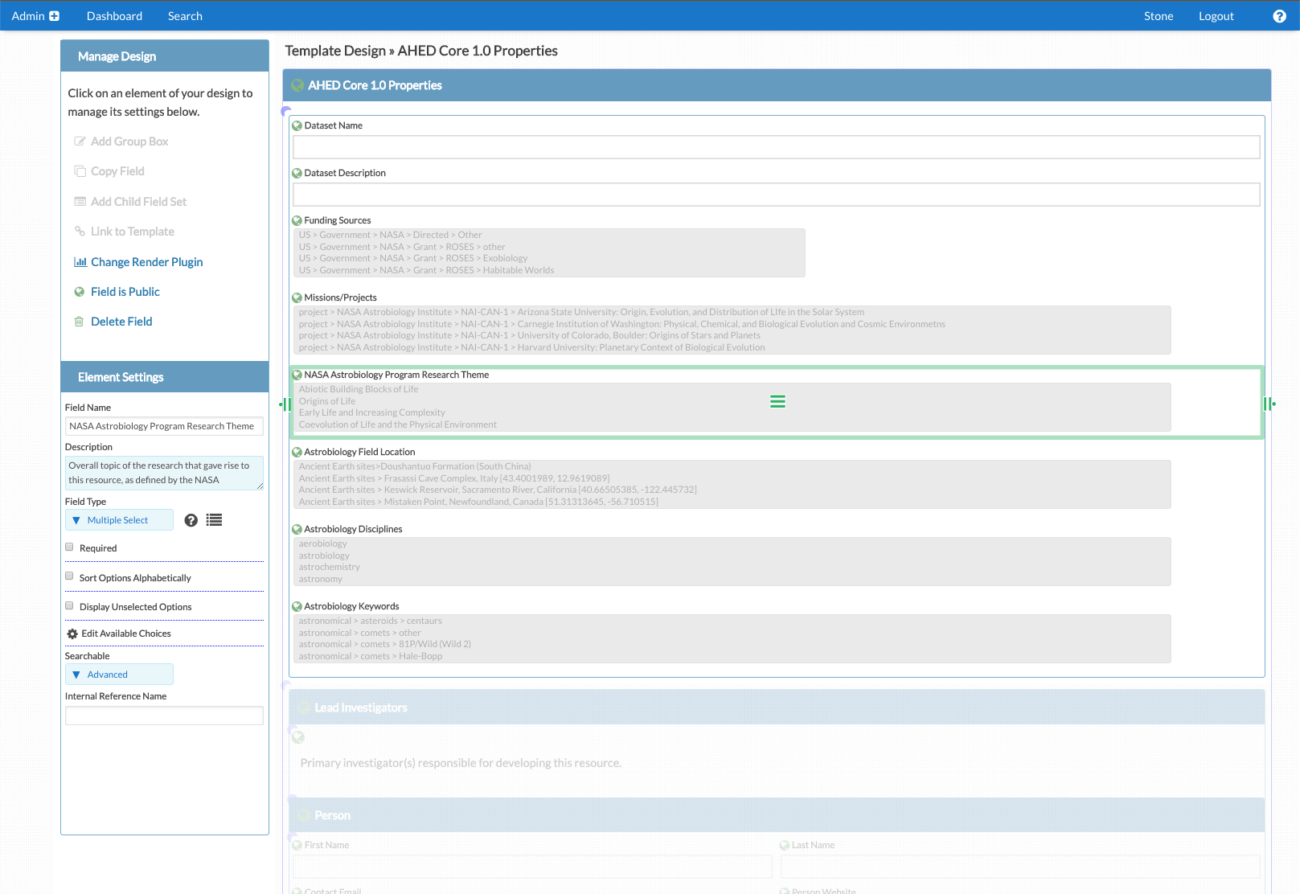Viewport: 1300px width, 894px height.
Task: Click the Dataset Name text box
Action: (x=776, y=146)
